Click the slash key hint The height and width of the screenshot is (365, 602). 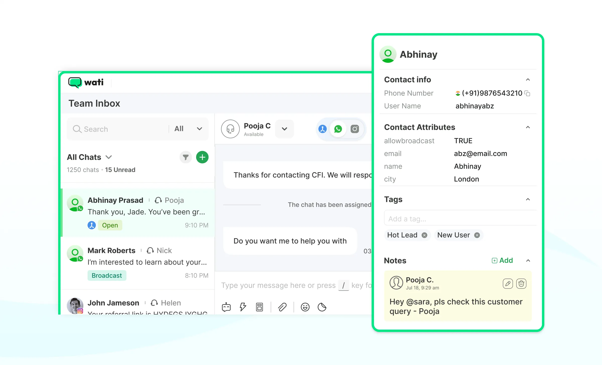343,285
